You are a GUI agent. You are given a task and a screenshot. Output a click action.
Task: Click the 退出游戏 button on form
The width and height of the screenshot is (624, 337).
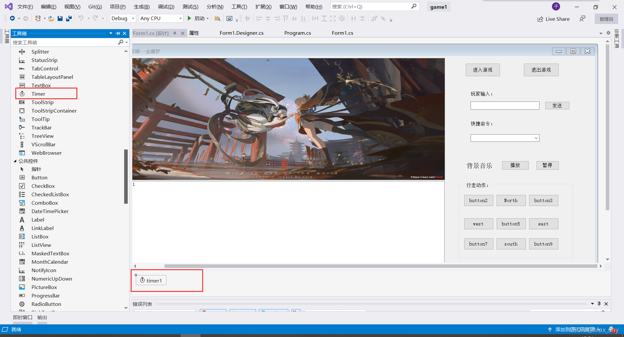pos(541,70)
